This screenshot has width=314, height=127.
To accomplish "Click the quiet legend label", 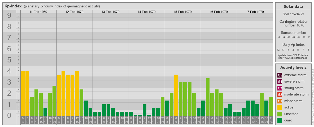I will pos(289,120).
